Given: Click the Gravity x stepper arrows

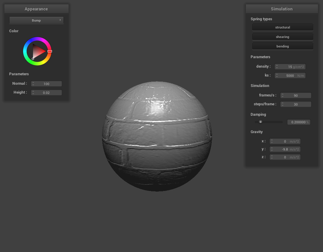Looking at the screenshot, I should click(272, 141).
